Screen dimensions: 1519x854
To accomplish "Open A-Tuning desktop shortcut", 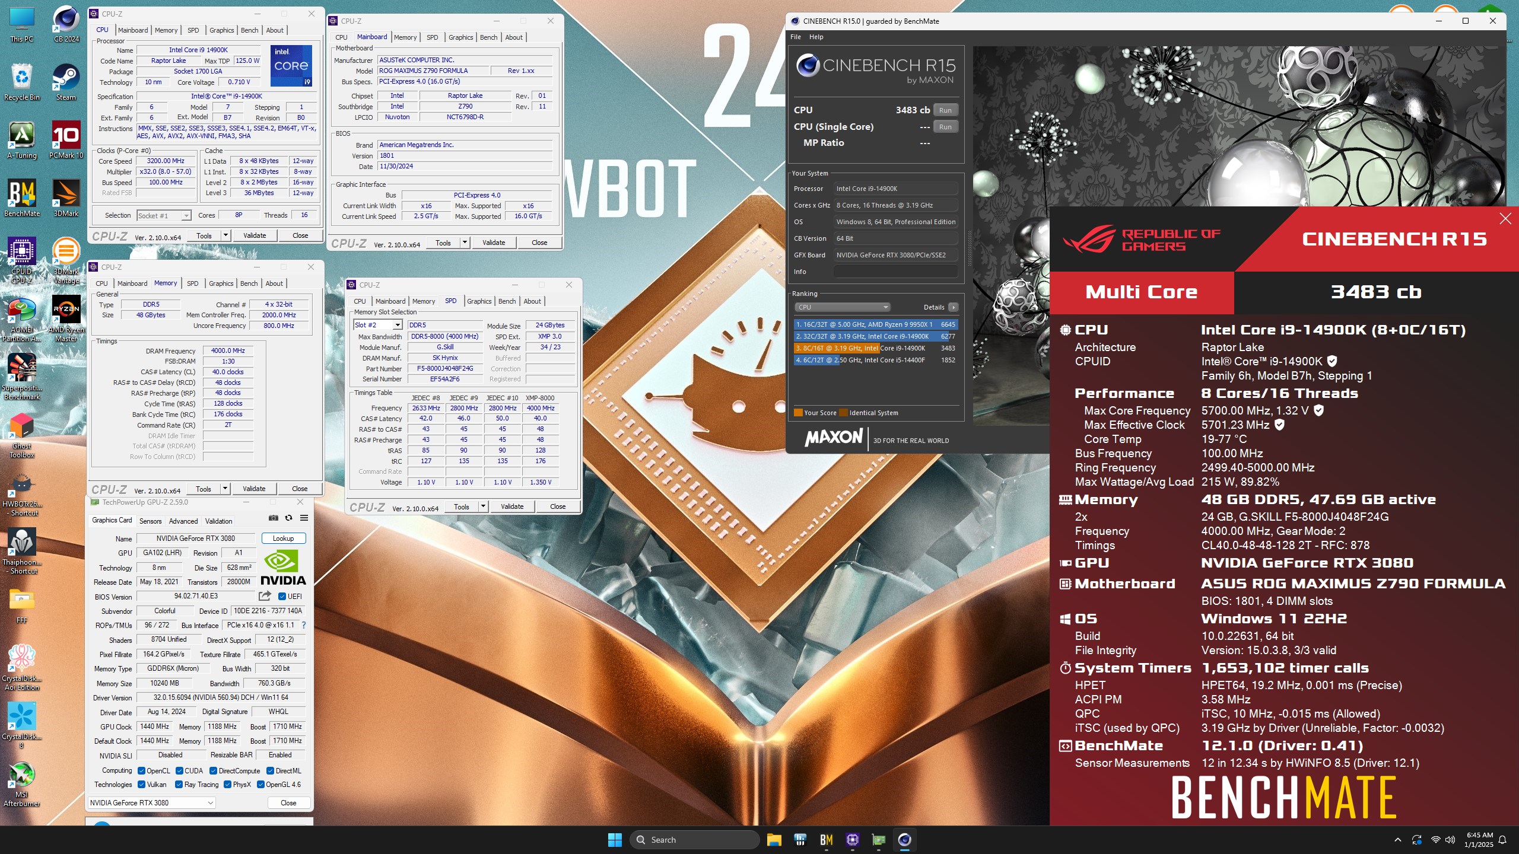I will coord(22,141).
